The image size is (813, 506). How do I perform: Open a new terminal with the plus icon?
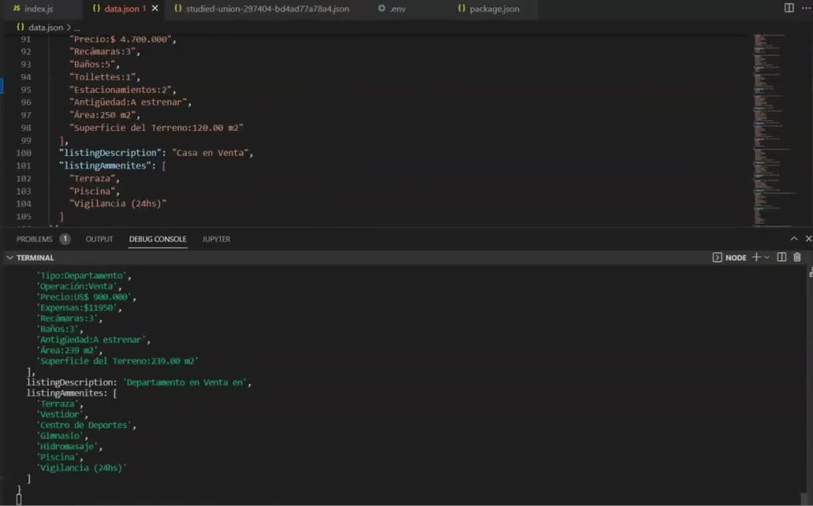756,257
